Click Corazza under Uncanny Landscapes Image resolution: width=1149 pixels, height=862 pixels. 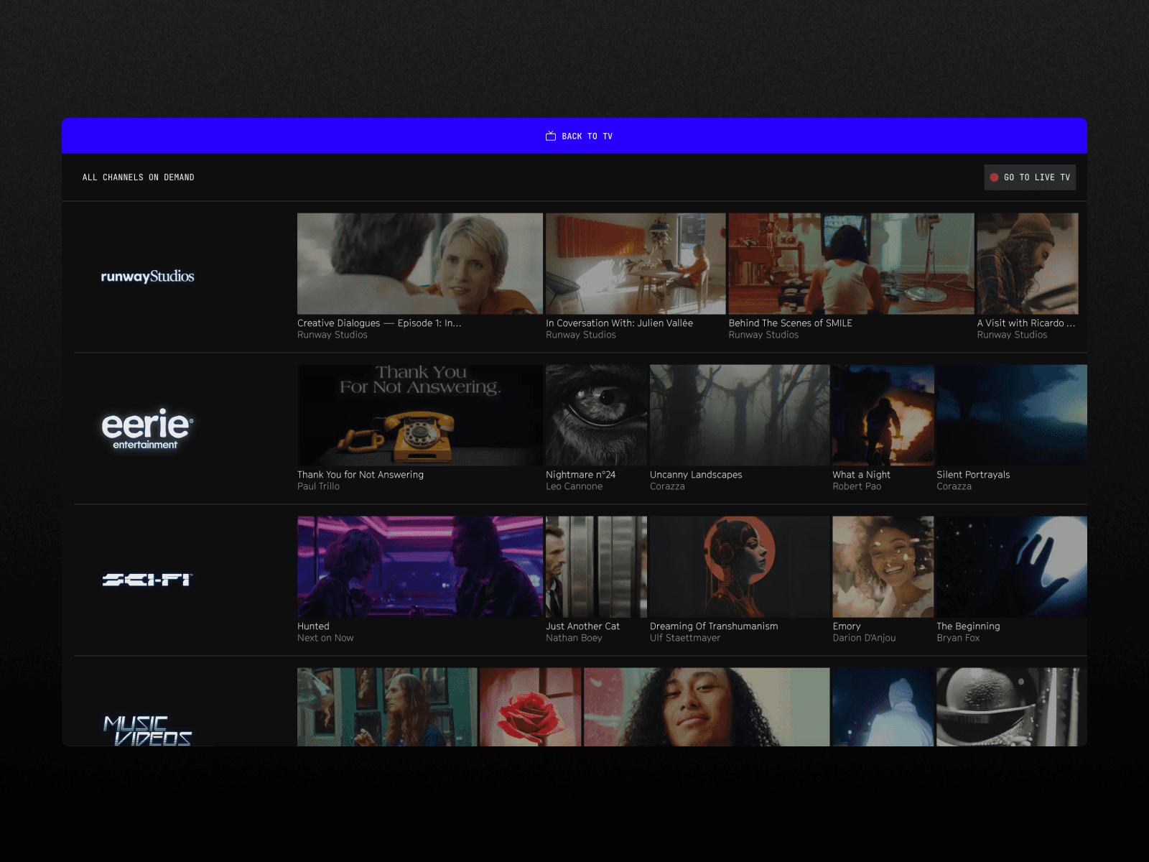(667, 486)
